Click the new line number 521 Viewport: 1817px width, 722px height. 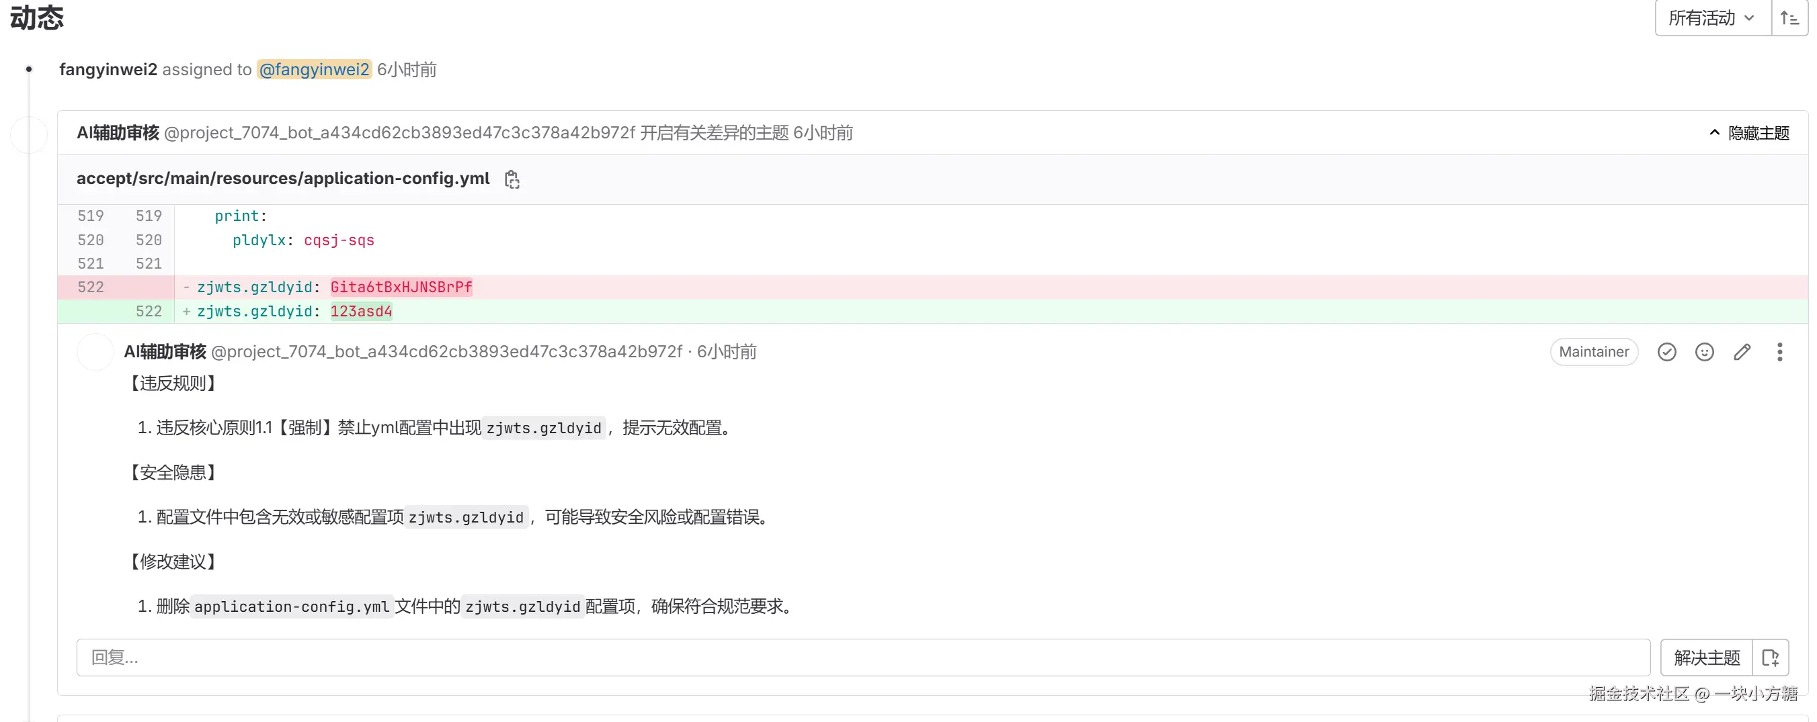[149, 263]
